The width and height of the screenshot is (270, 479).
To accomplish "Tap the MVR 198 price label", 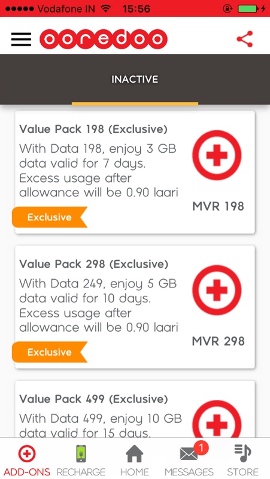I will [x=218, y=207].
